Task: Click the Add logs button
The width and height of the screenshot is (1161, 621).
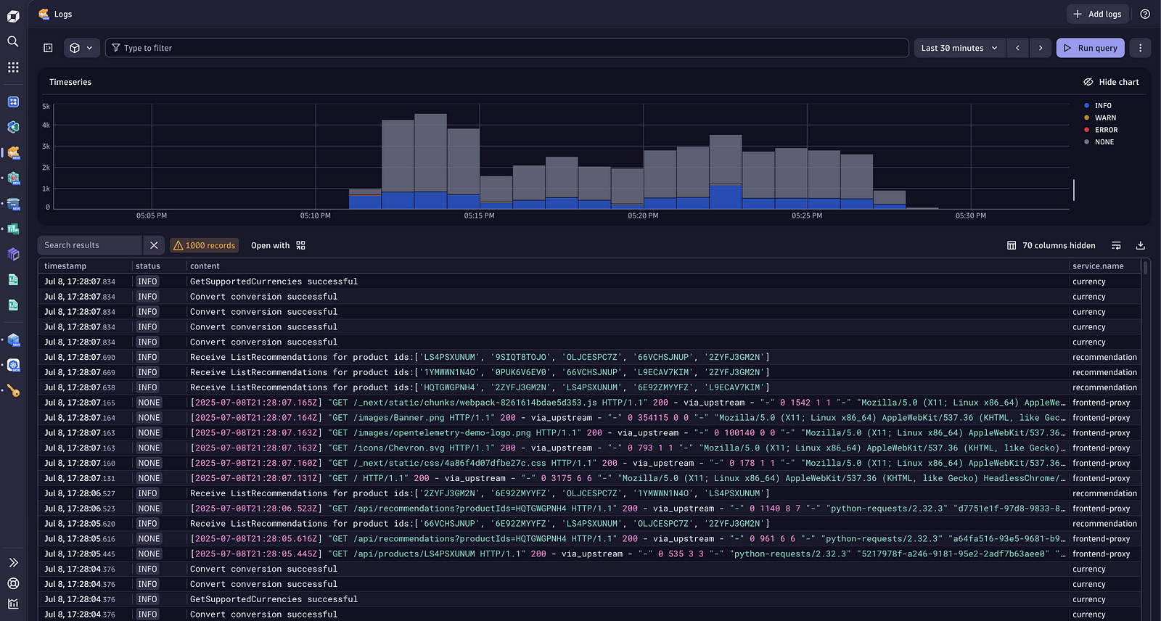Action: 1097,14
